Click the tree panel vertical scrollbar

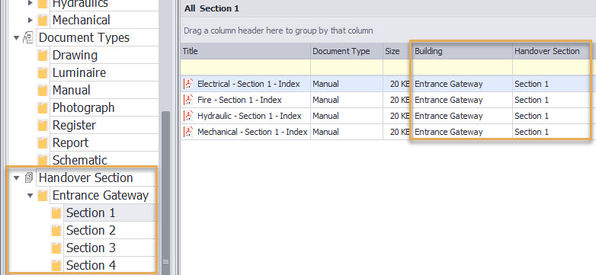[x=165, y=192]
